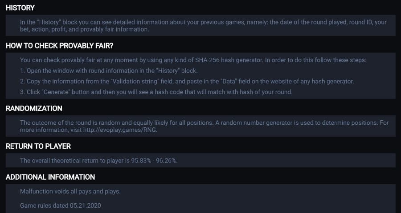
Task: Click the RETURN TO PLAYER heading
Action: (x=38, y=146)
